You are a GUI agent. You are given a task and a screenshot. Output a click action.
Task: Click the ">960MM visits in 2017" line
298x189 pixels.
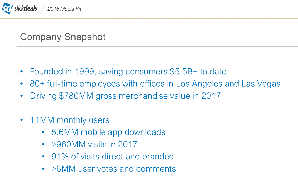[x=94, y=145]
